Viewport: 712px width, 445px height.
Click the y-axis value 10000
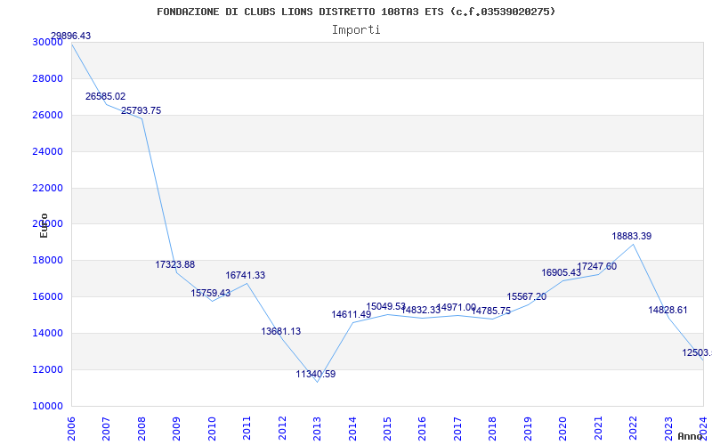tap(47, 406)
